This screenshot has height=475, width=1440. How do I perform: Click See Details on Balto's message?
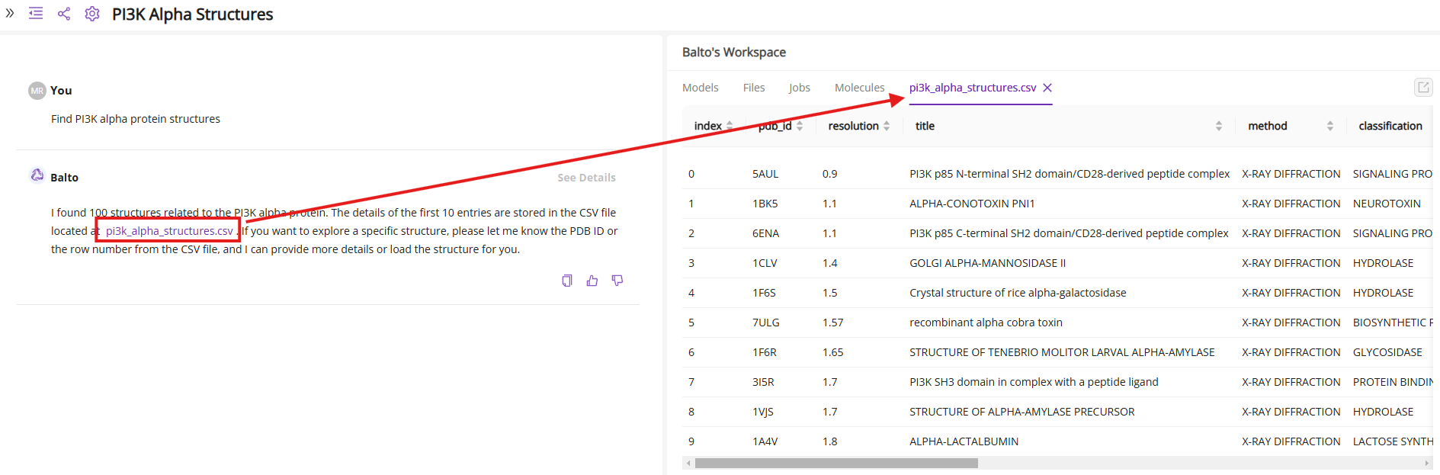[x=586, y=178]
